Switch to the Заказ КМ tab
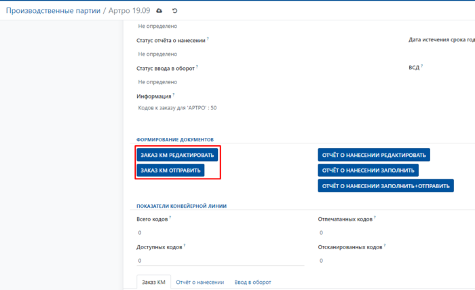This screenshot has height=290, width=475. coord(152,282)
